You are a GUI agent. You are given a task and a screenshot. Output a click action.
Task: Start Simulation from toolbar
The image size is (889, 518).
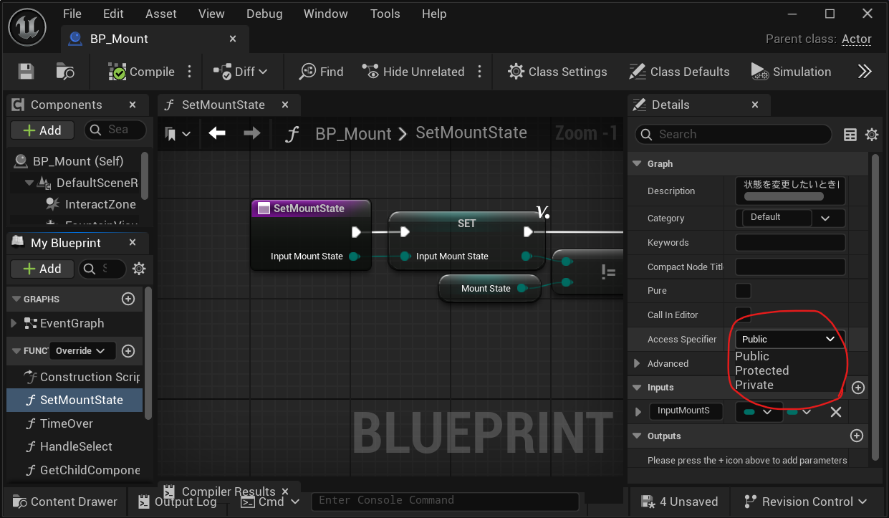point(791,72)
